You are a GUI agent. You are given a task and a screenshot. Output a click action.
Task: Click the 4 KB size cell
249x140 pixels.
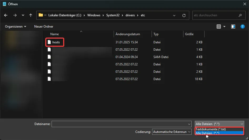(199, 57)
